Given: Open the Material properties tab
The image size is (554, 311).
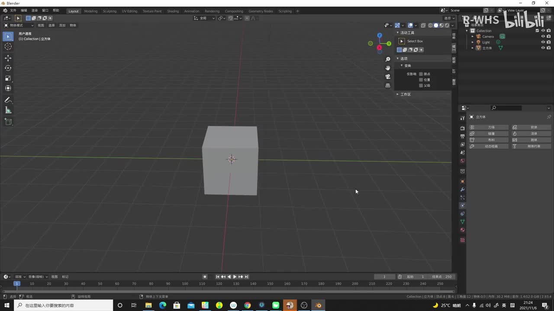Looking at the screenshot, I should point(462,230).
